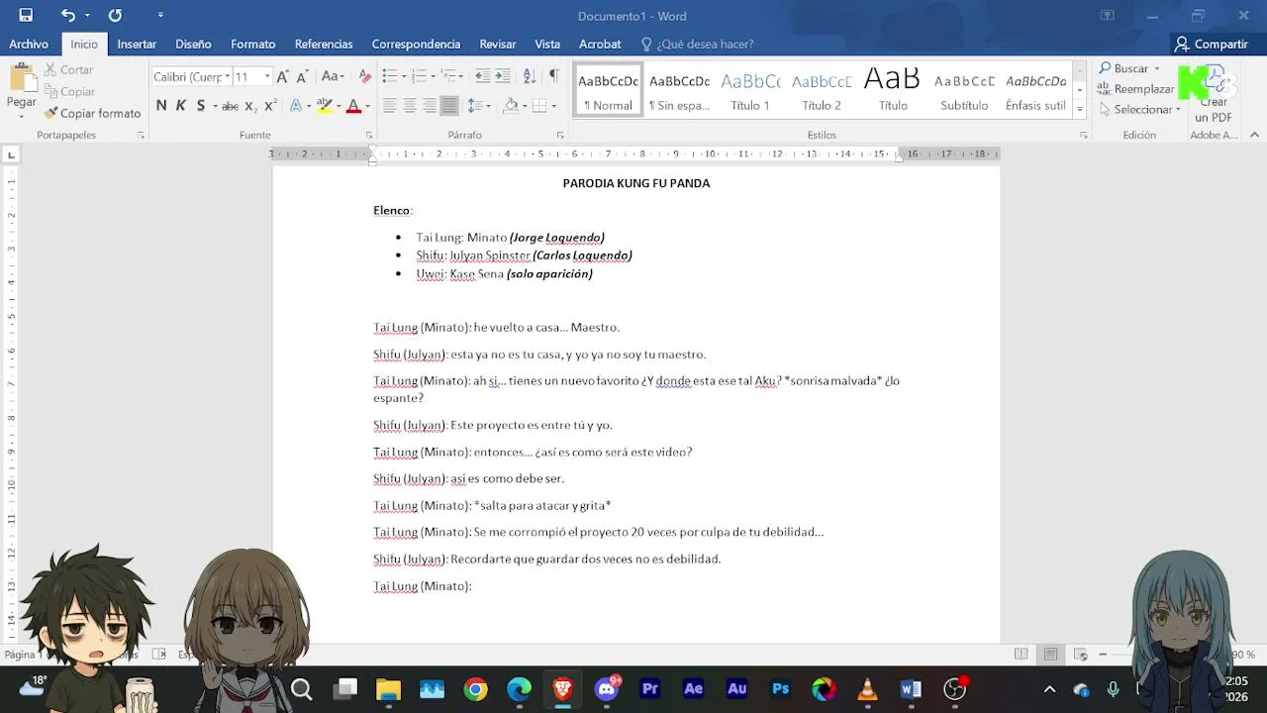Increase font size with the larger A
Viewport: 1267px width, 713px height.
click(283, 76)
